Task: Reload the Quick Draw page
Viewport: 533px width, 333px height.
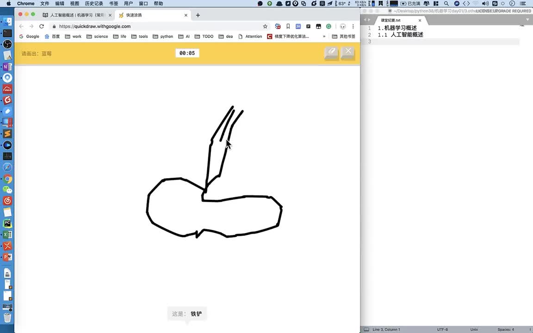Action: 42,26
